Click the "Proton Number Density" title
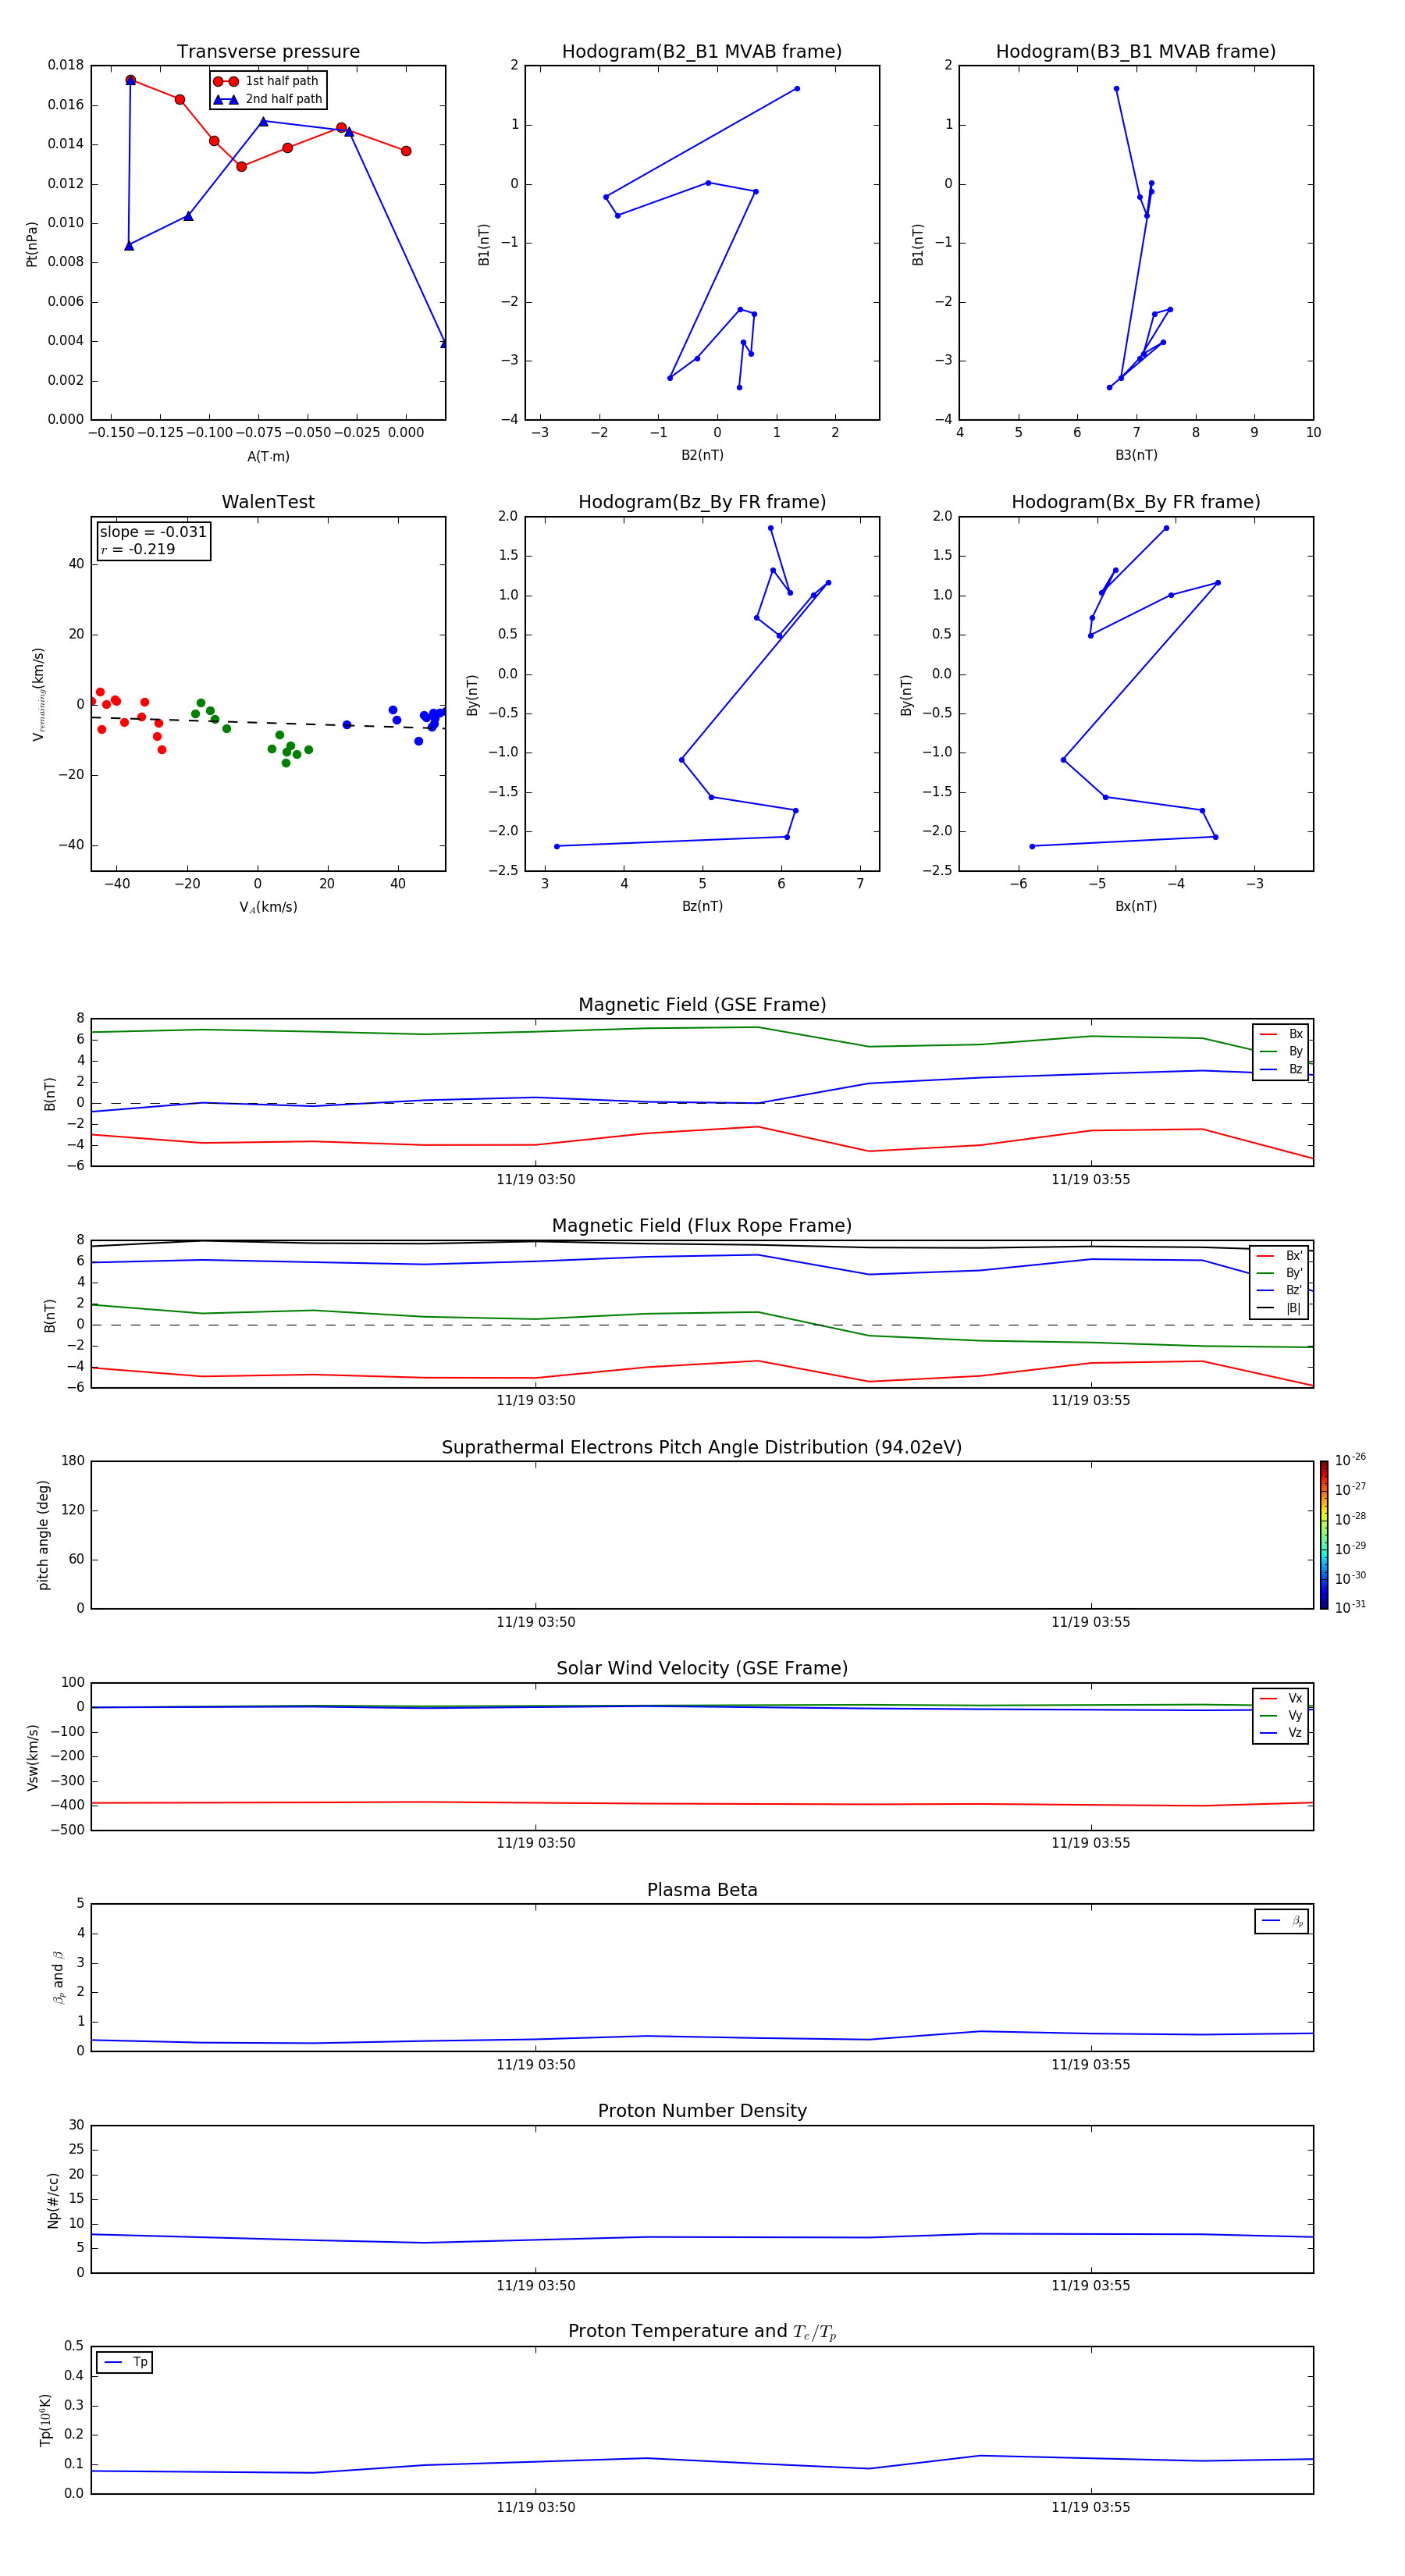The height and width of the screenshot is (2576, 1405). (702, 2111)
